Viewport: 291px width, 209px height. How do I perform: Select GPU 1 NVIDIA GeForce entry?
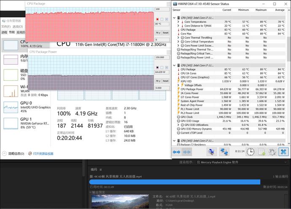coord(26,123)
